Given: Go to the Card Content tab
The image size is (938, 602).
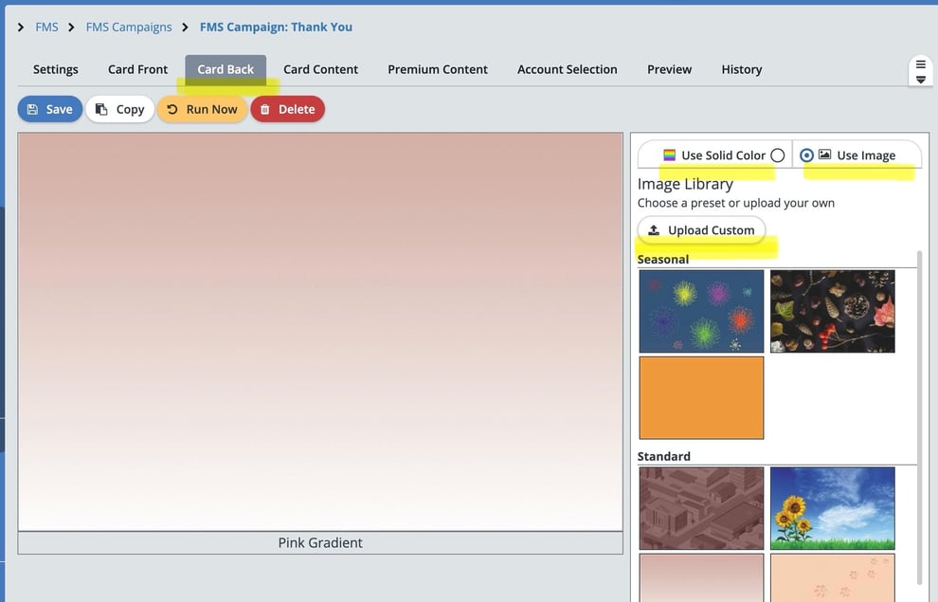Looking at the screenshot, I should [320, 69].
